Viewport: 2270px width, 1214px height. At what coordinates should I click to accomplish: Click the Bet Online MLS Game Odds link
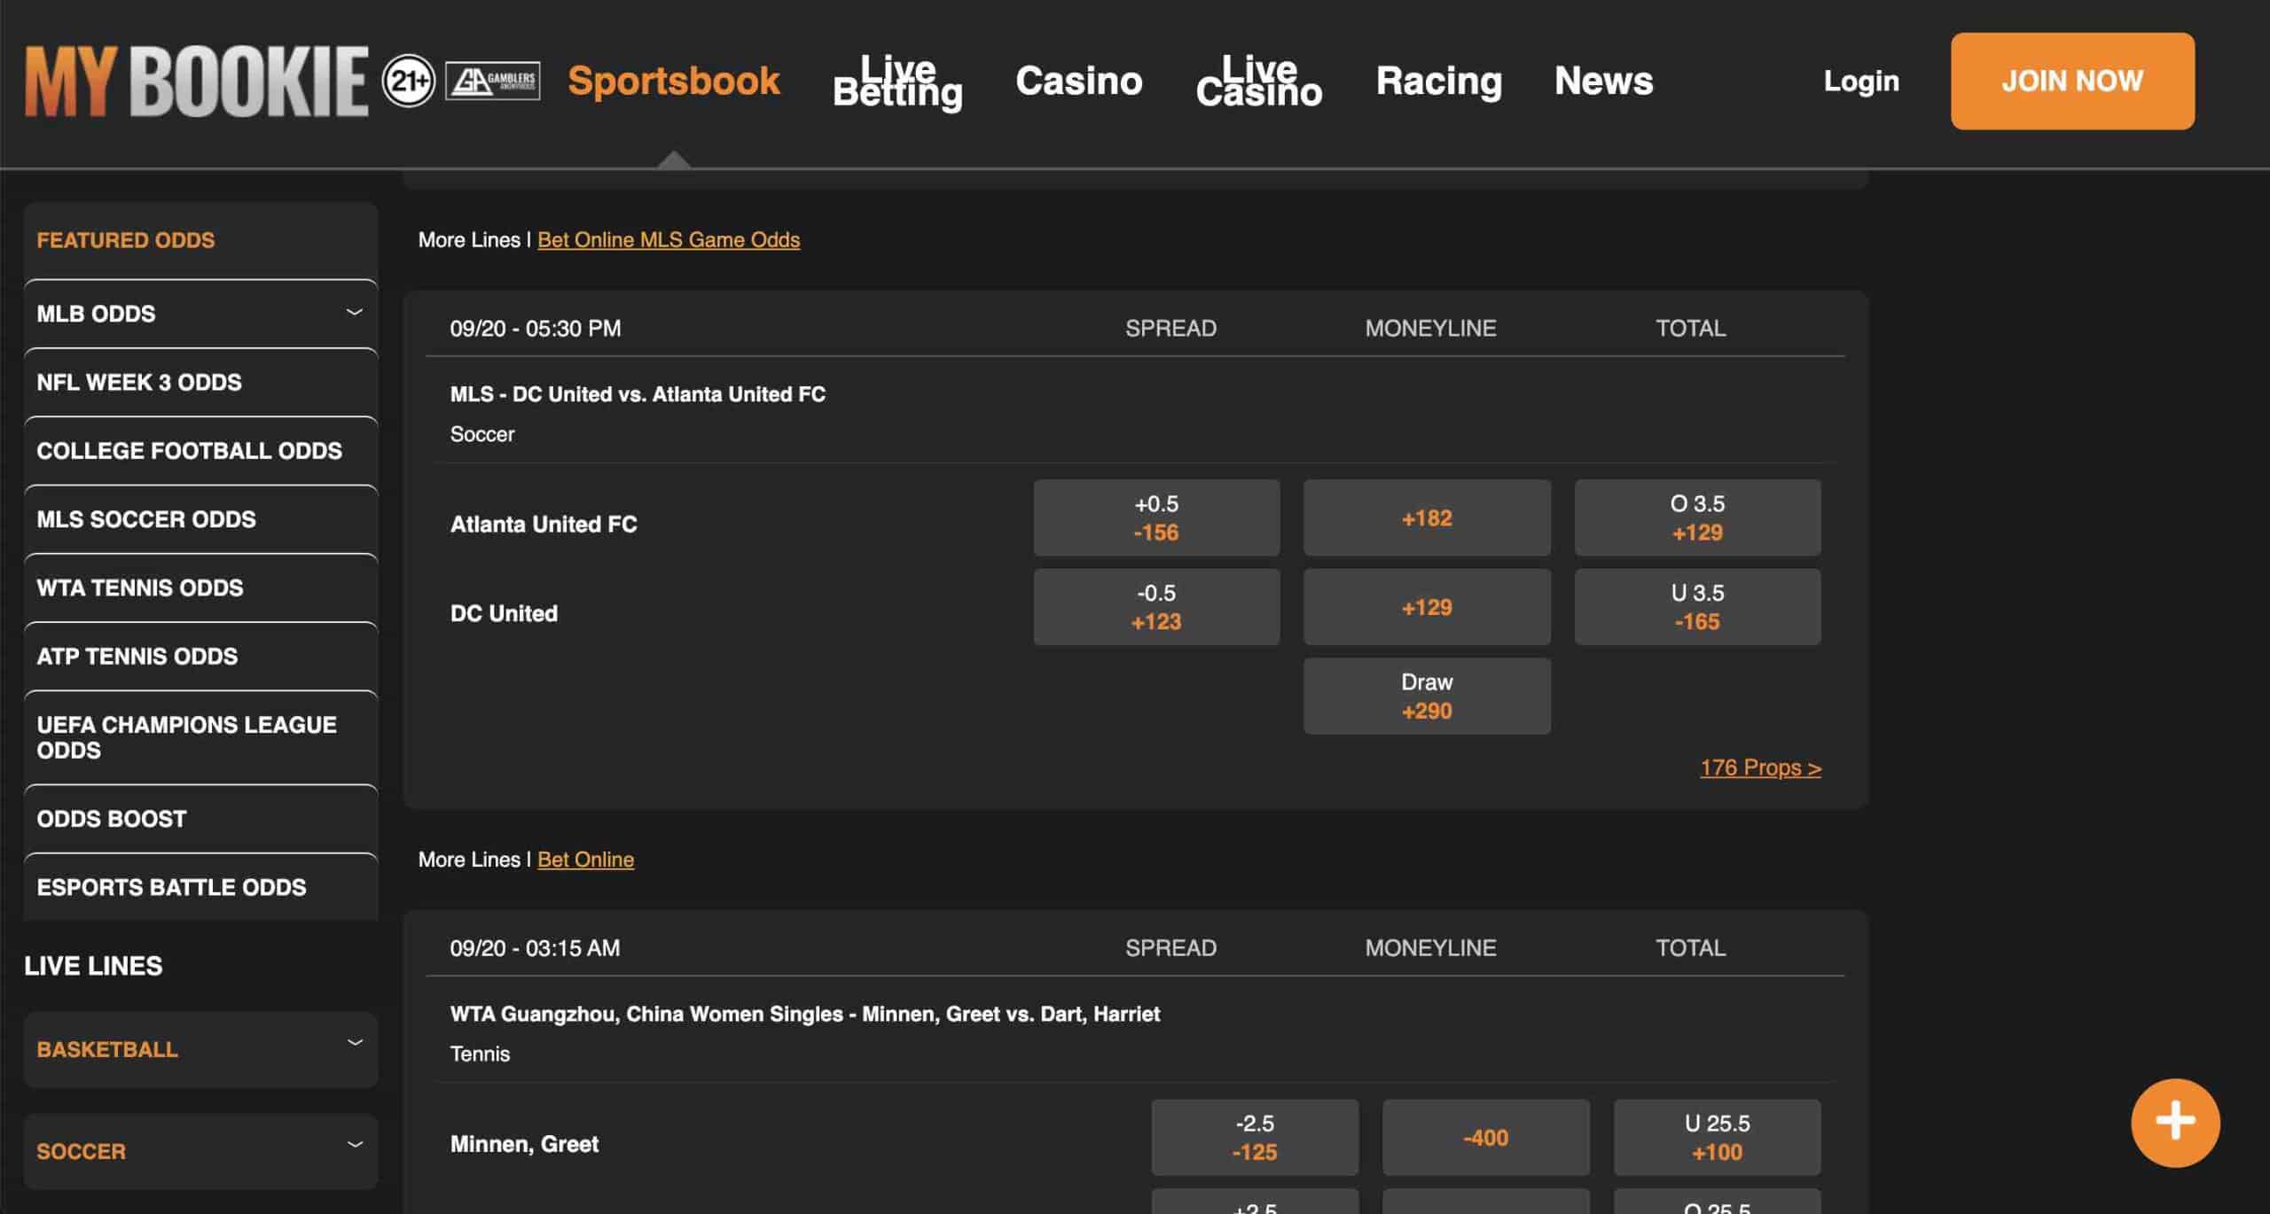click(668, 238)
